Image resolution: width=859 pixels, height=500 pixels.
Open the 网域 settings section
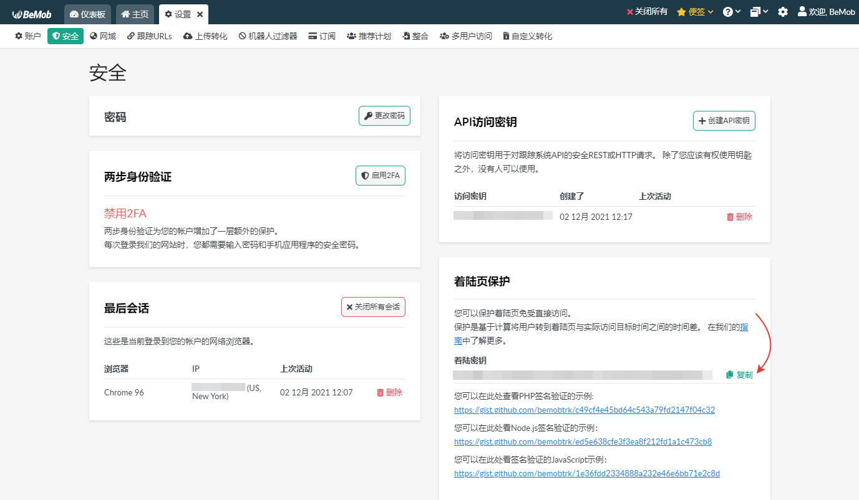103,36
